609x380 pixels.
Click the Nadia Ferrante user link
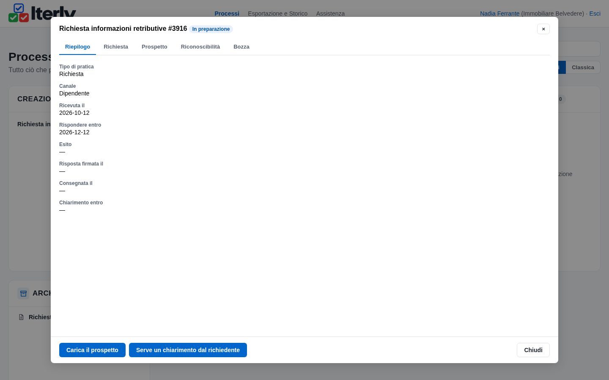pyautogui.click(x=499, y=14)
